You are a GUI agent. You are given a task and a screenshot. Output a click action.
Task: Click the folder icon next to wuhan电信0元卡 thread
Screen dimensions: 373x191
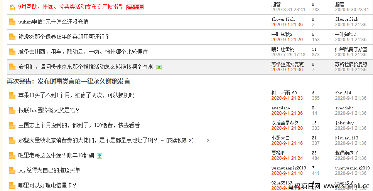(x=12, y=22)
